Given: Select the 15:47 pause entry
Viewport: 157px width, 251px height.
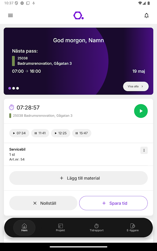Looking at the screenshot, I should 82,133.
